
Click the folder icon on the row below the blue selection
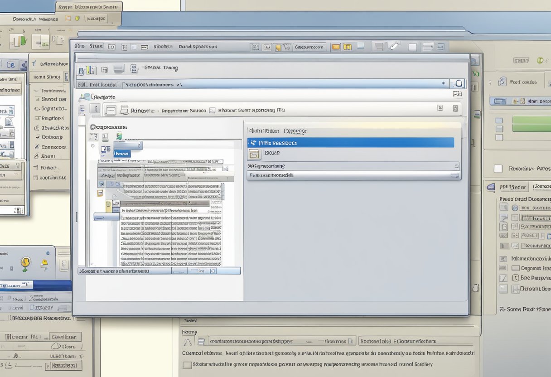254,154
